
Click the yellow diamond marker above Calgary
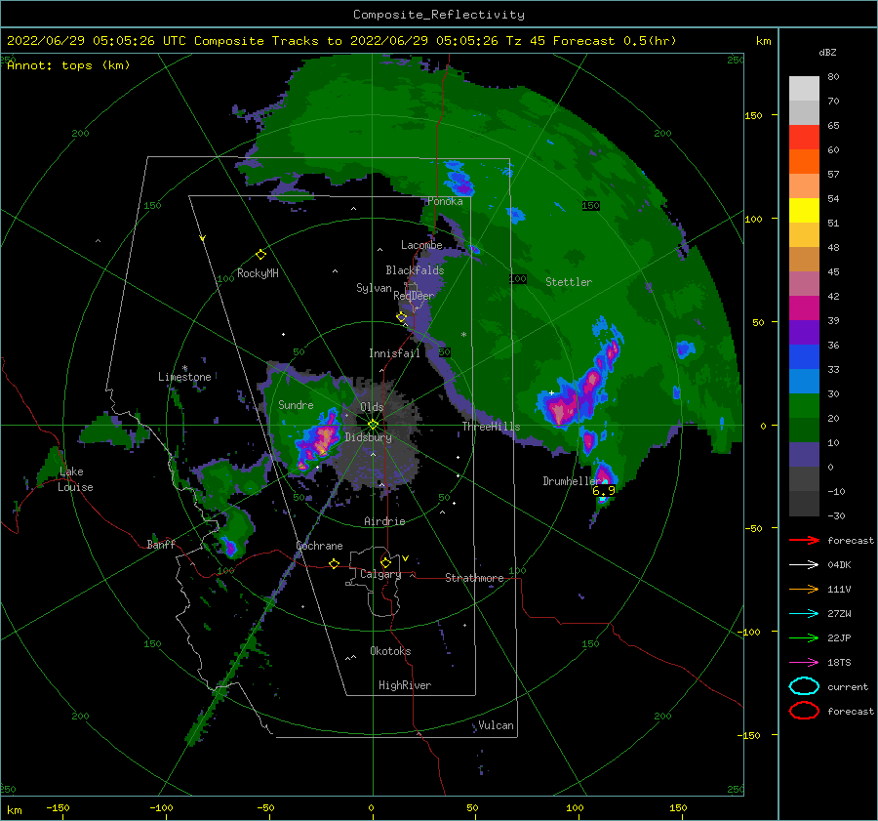pos(385,562)
